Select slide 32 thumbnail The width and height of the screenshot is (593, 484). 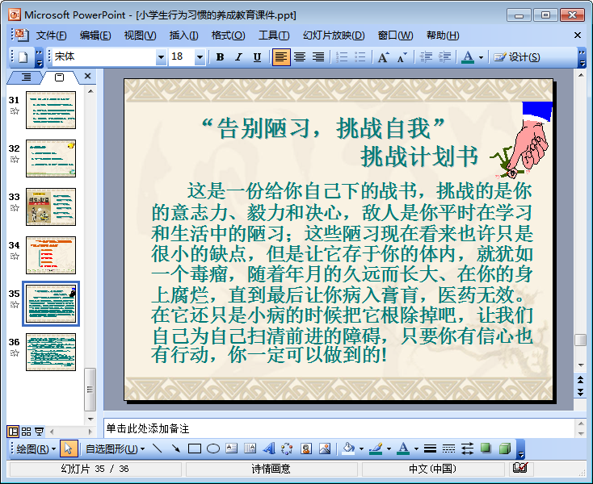click(x=51, y=158)
